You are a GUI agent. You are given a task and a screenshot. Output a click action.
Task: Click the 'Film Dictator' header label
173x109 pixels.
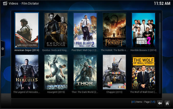tap(30, 4)
